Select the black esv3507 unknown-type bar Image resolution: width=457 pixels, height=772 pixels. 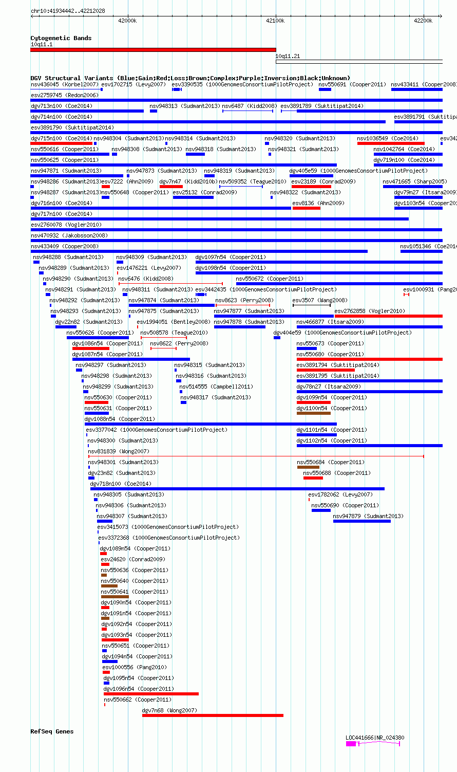tap(312, 305)
